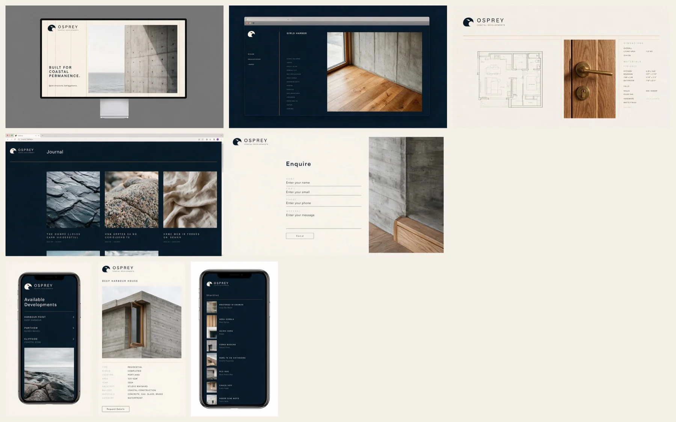Click the Osprey logo on the Journal page
Viewport: 676px width, 422px height.
coord(22,151)
